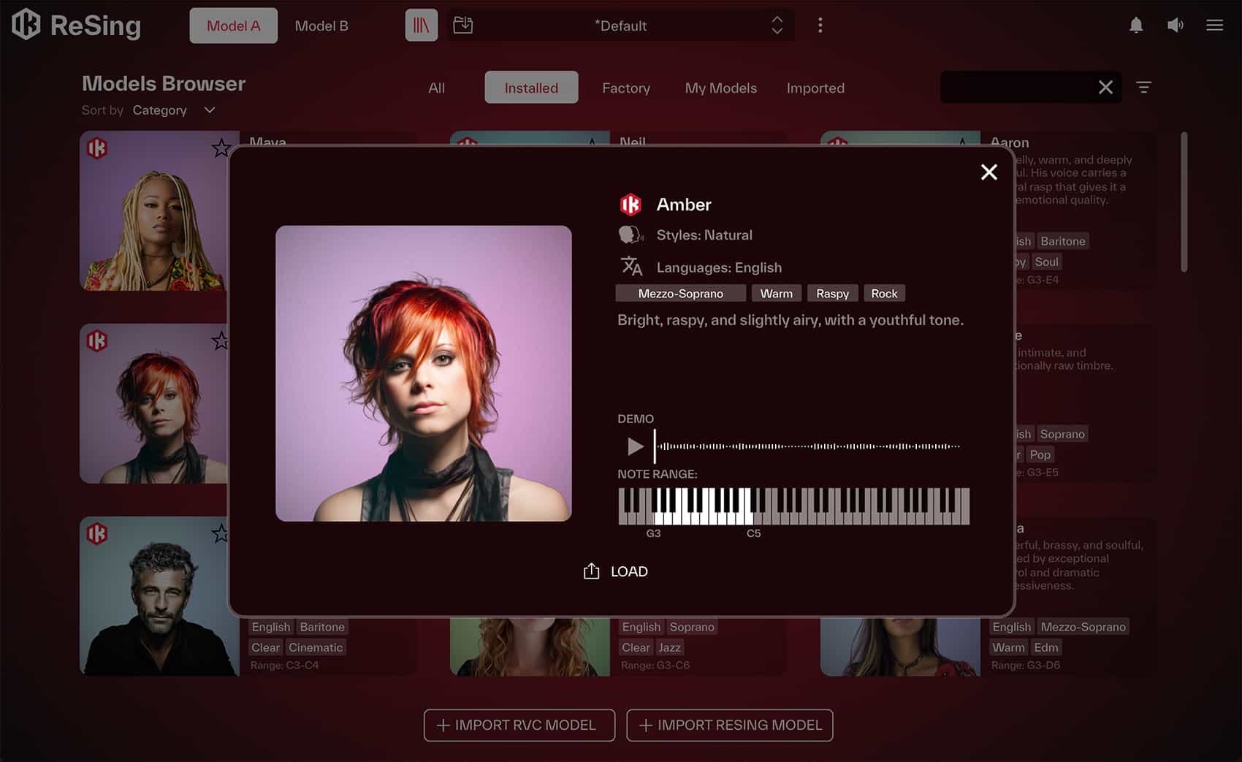Click Baritone tag on Aaron card

click(x=1063, y=241)
